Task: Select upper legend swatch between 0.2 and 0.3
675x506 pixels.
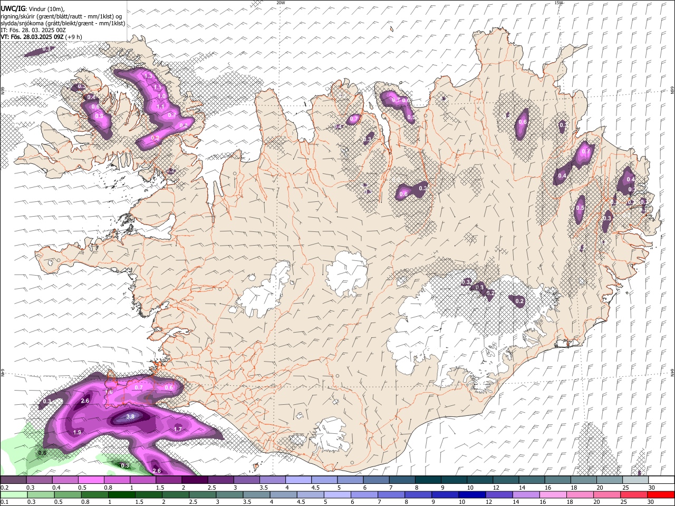Action: (13, 480)
